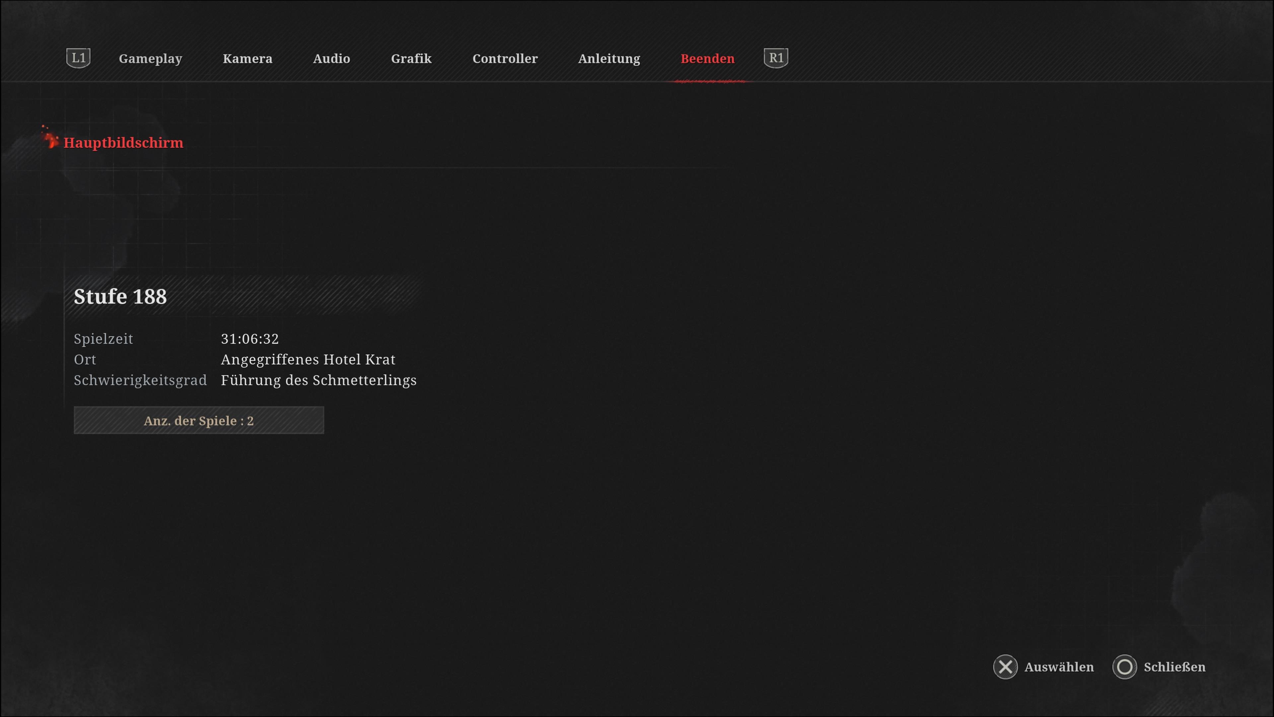1274x717 pixels.
Task: Switch to the Kamera tab
Action: [247, 58]
